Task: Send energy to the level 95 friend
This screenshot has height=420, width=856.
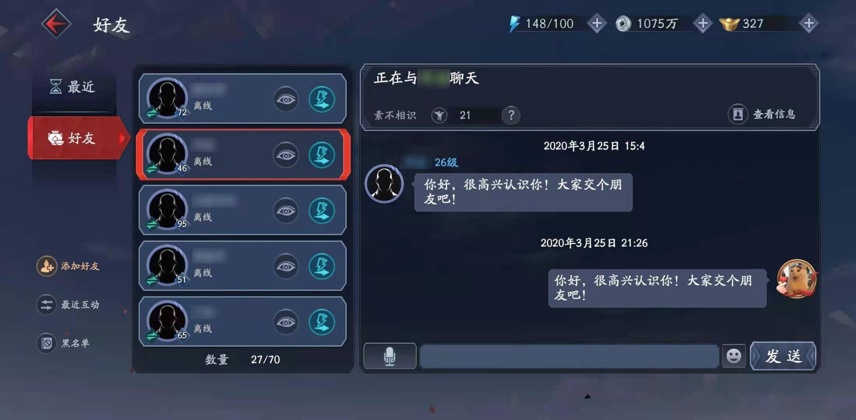Action: 322,211
